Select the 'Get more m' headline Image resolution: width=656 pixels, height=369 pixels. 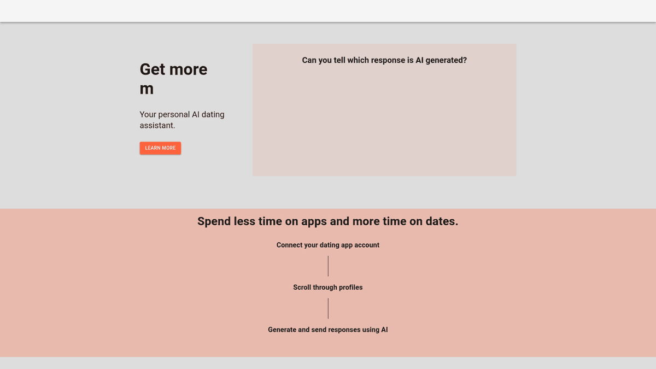coord(174,79)
